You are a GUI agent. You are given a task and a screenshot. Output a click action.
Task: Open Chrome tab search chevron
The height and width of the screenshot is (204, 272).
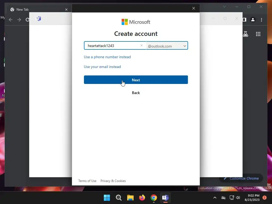pyautogui.click(x=224, y=7)
